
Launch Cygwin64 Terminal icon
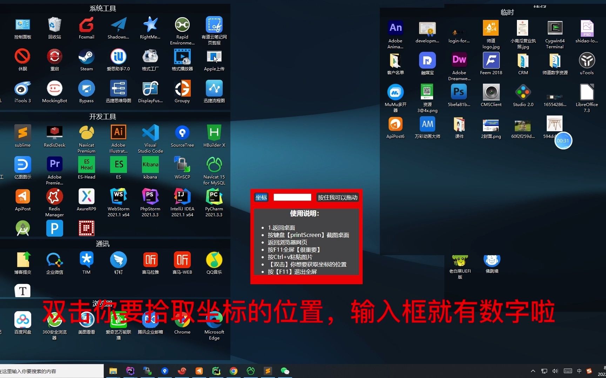555,35
